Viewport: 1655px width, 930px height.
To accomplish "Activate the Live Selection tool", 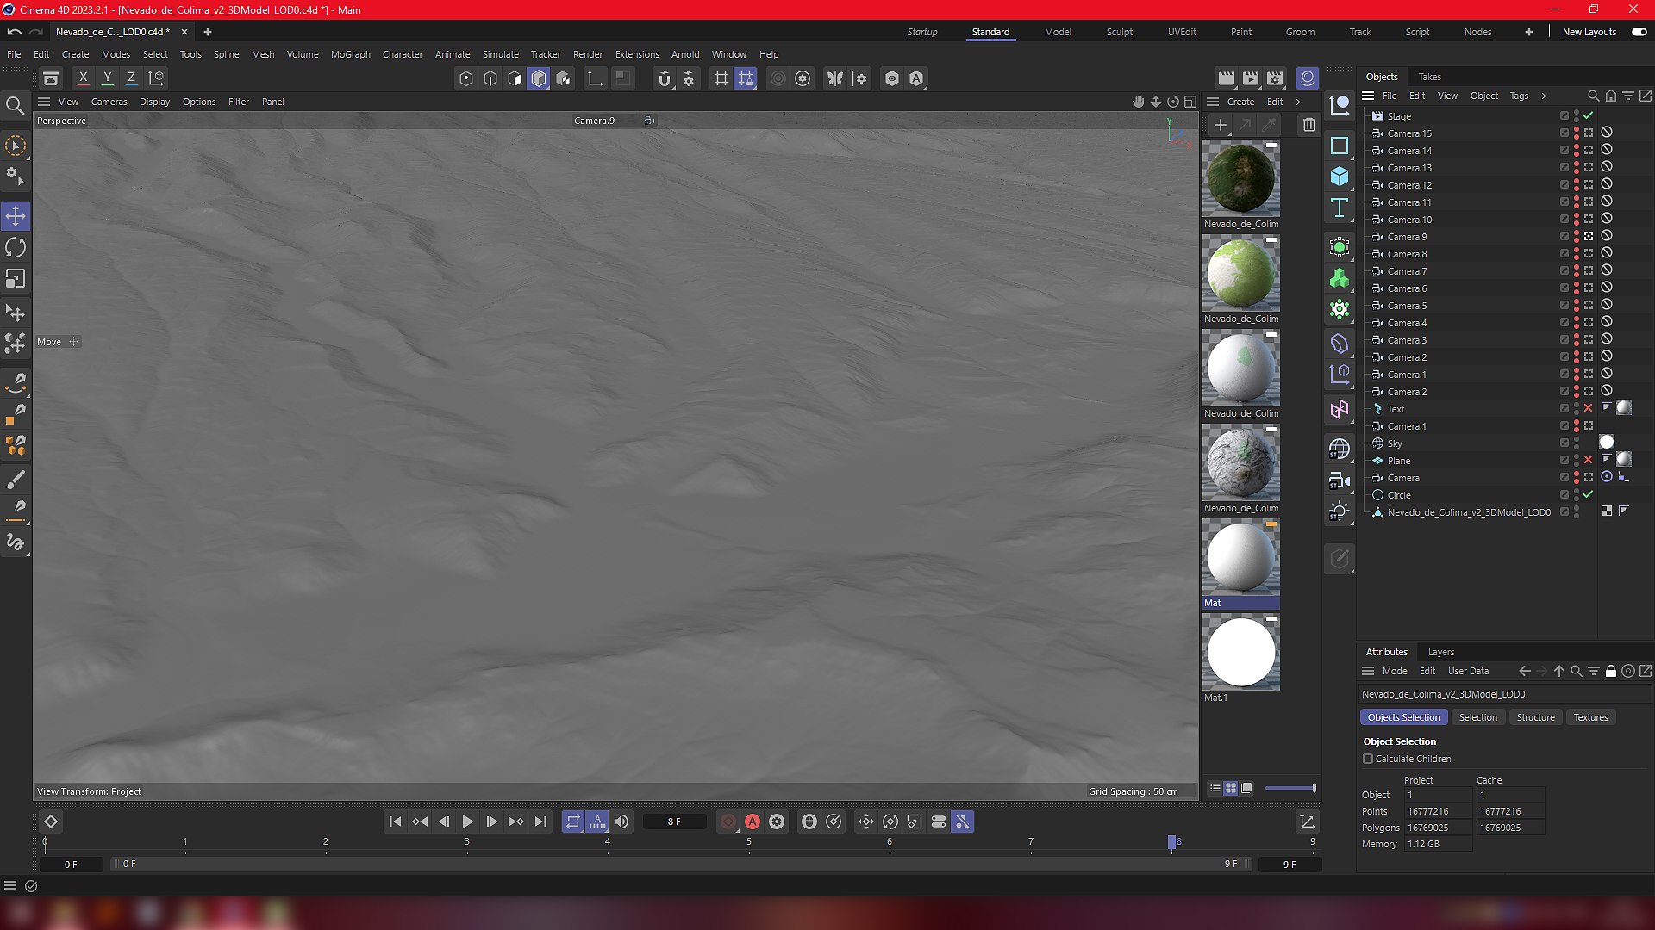I will click(x=16, y=146).
